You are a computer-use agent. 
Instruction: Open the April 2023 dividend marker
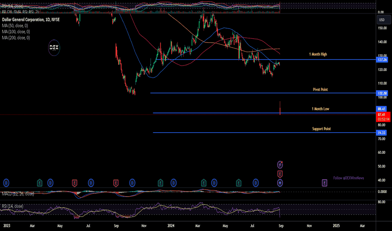50,183
